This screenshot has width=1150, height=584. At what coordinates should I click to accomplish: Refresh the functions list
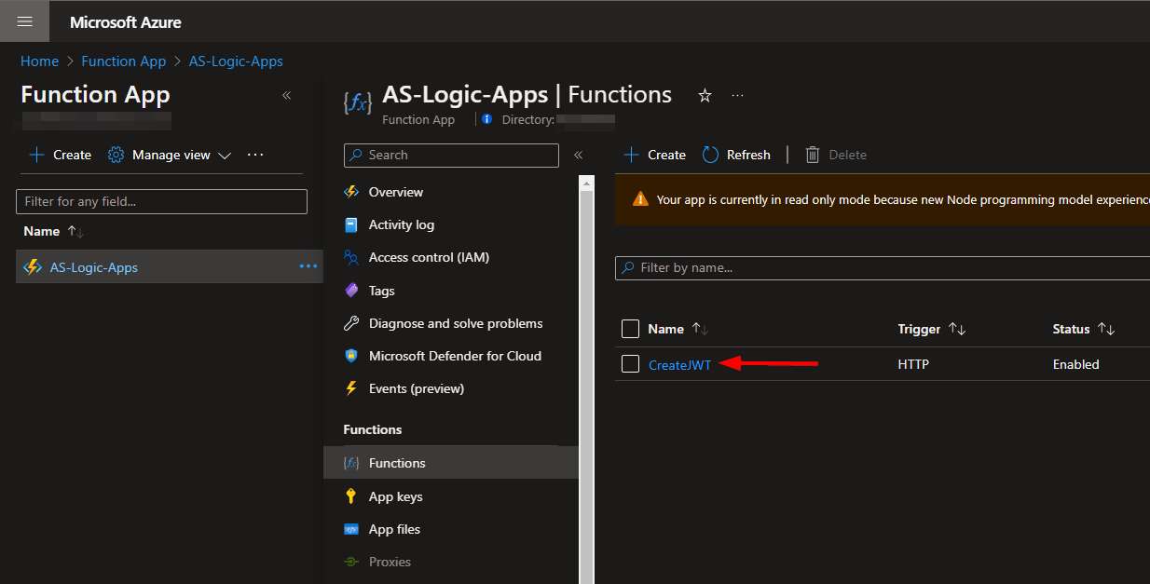pyautogui.click(x=736, y=155)
